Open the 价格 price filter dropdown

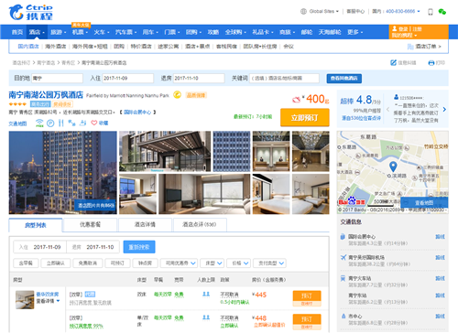239,263
